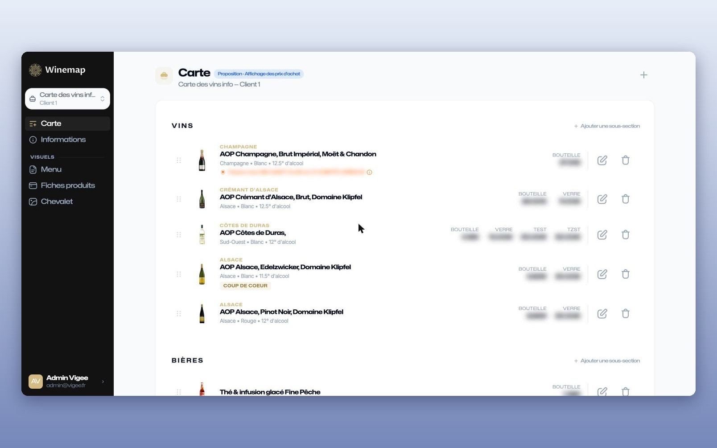Delete the Edelzwicker Domaine Klipfel entry
The width and height of the screenshot is (717, 448).
pos(625,274)
